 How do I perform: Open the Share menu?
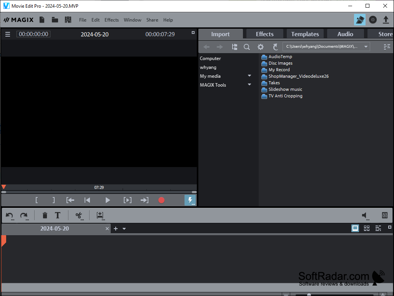tap(152, 20)
